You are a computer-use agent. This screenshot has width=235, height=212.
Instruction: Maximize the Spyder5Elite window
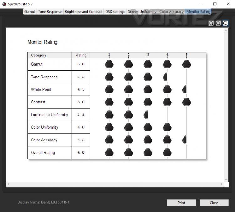point(215,4)
